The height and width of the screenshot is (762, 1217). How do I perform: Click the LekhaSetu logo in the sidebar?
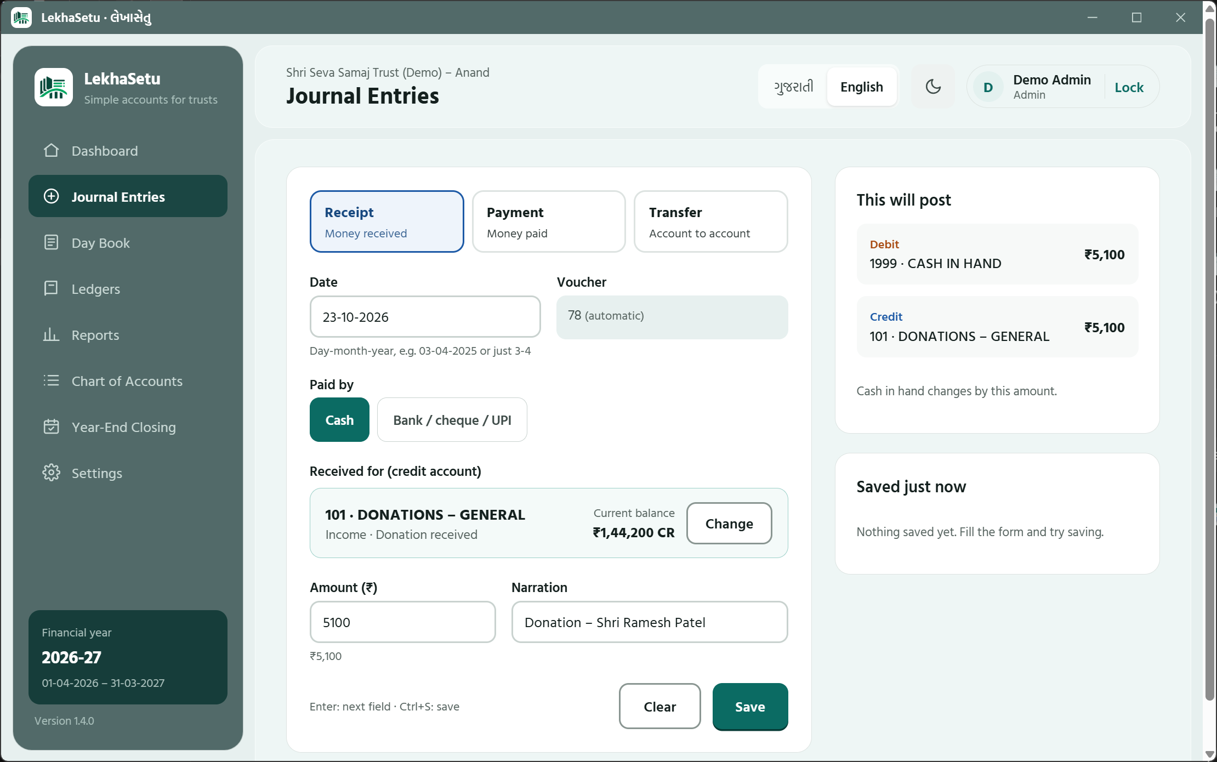point(54,87)
